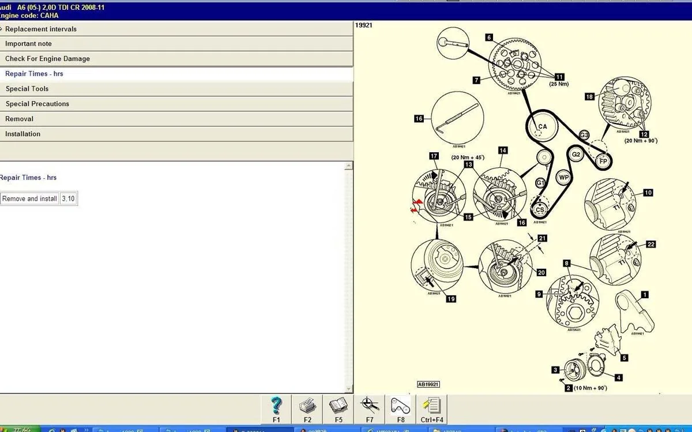Screen dimensions: 692x432
Task: Click the 3,10 repair time value
Action: click(68, 198)
